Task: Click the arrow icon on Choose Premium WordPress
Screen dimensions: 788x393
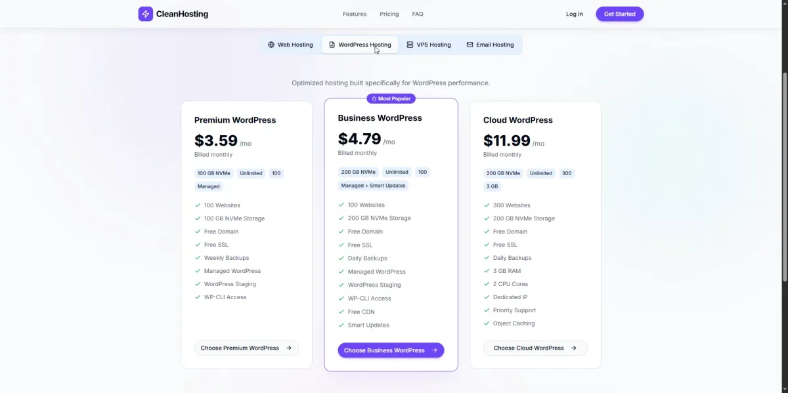Action: point(289,348)
